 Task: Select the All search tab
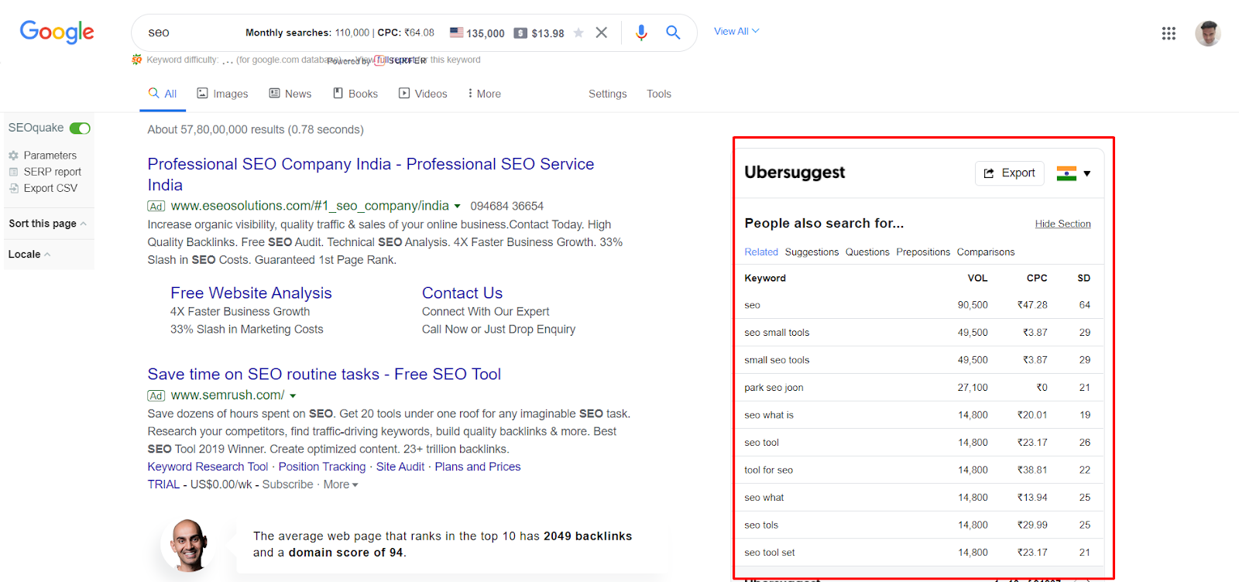pyautogui.click(x=163, y=94)
